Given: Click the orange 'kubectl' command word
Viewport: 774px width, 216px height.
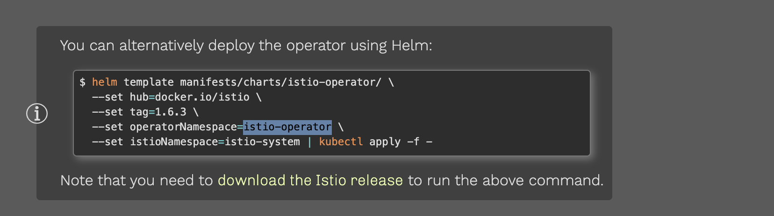Looking at the screenshot, I should [341, 142].
